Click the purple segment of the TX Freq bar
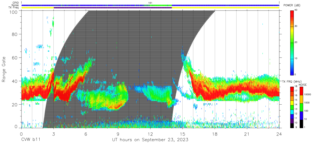The image size is (314, 145). 113,8
